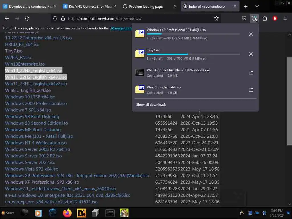Click Windows11_InsiderPreview_Client_x64 iso link
The width and height of the screenshot is (292, 219).
point(60,189)
